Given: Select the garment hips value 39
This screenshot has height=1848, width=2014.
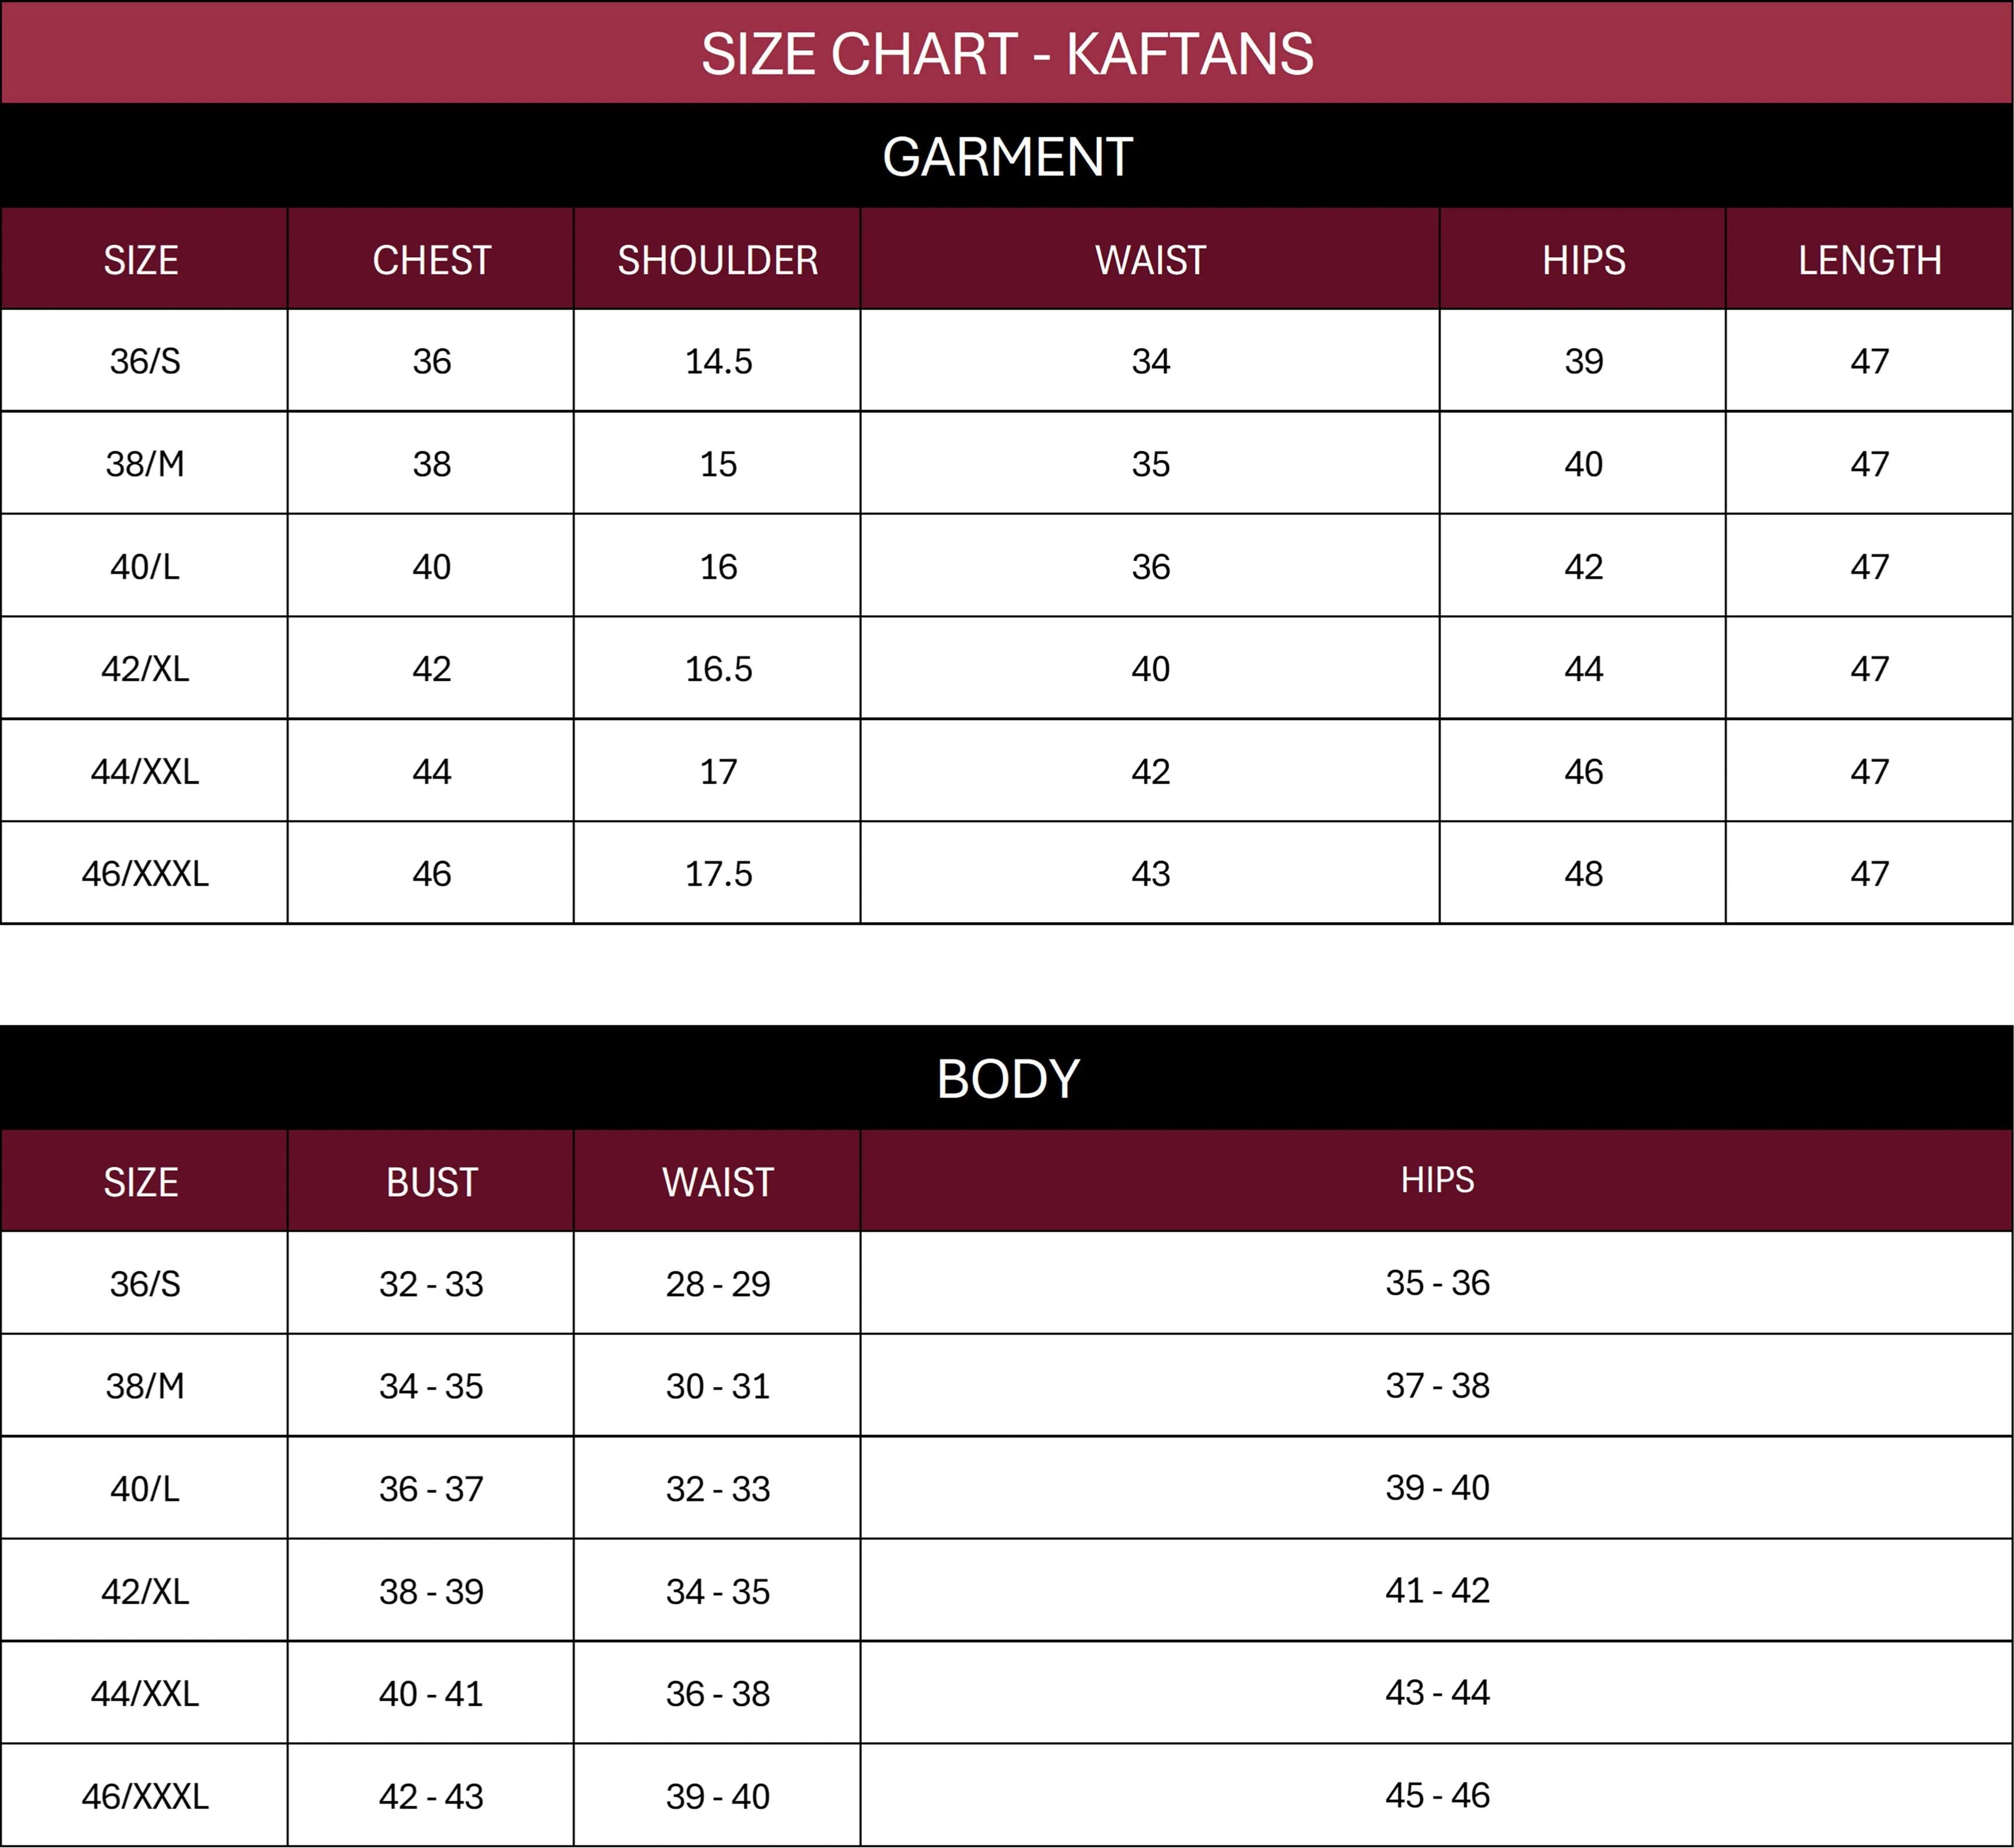Looking at the screenshot, I should 1583,361.
